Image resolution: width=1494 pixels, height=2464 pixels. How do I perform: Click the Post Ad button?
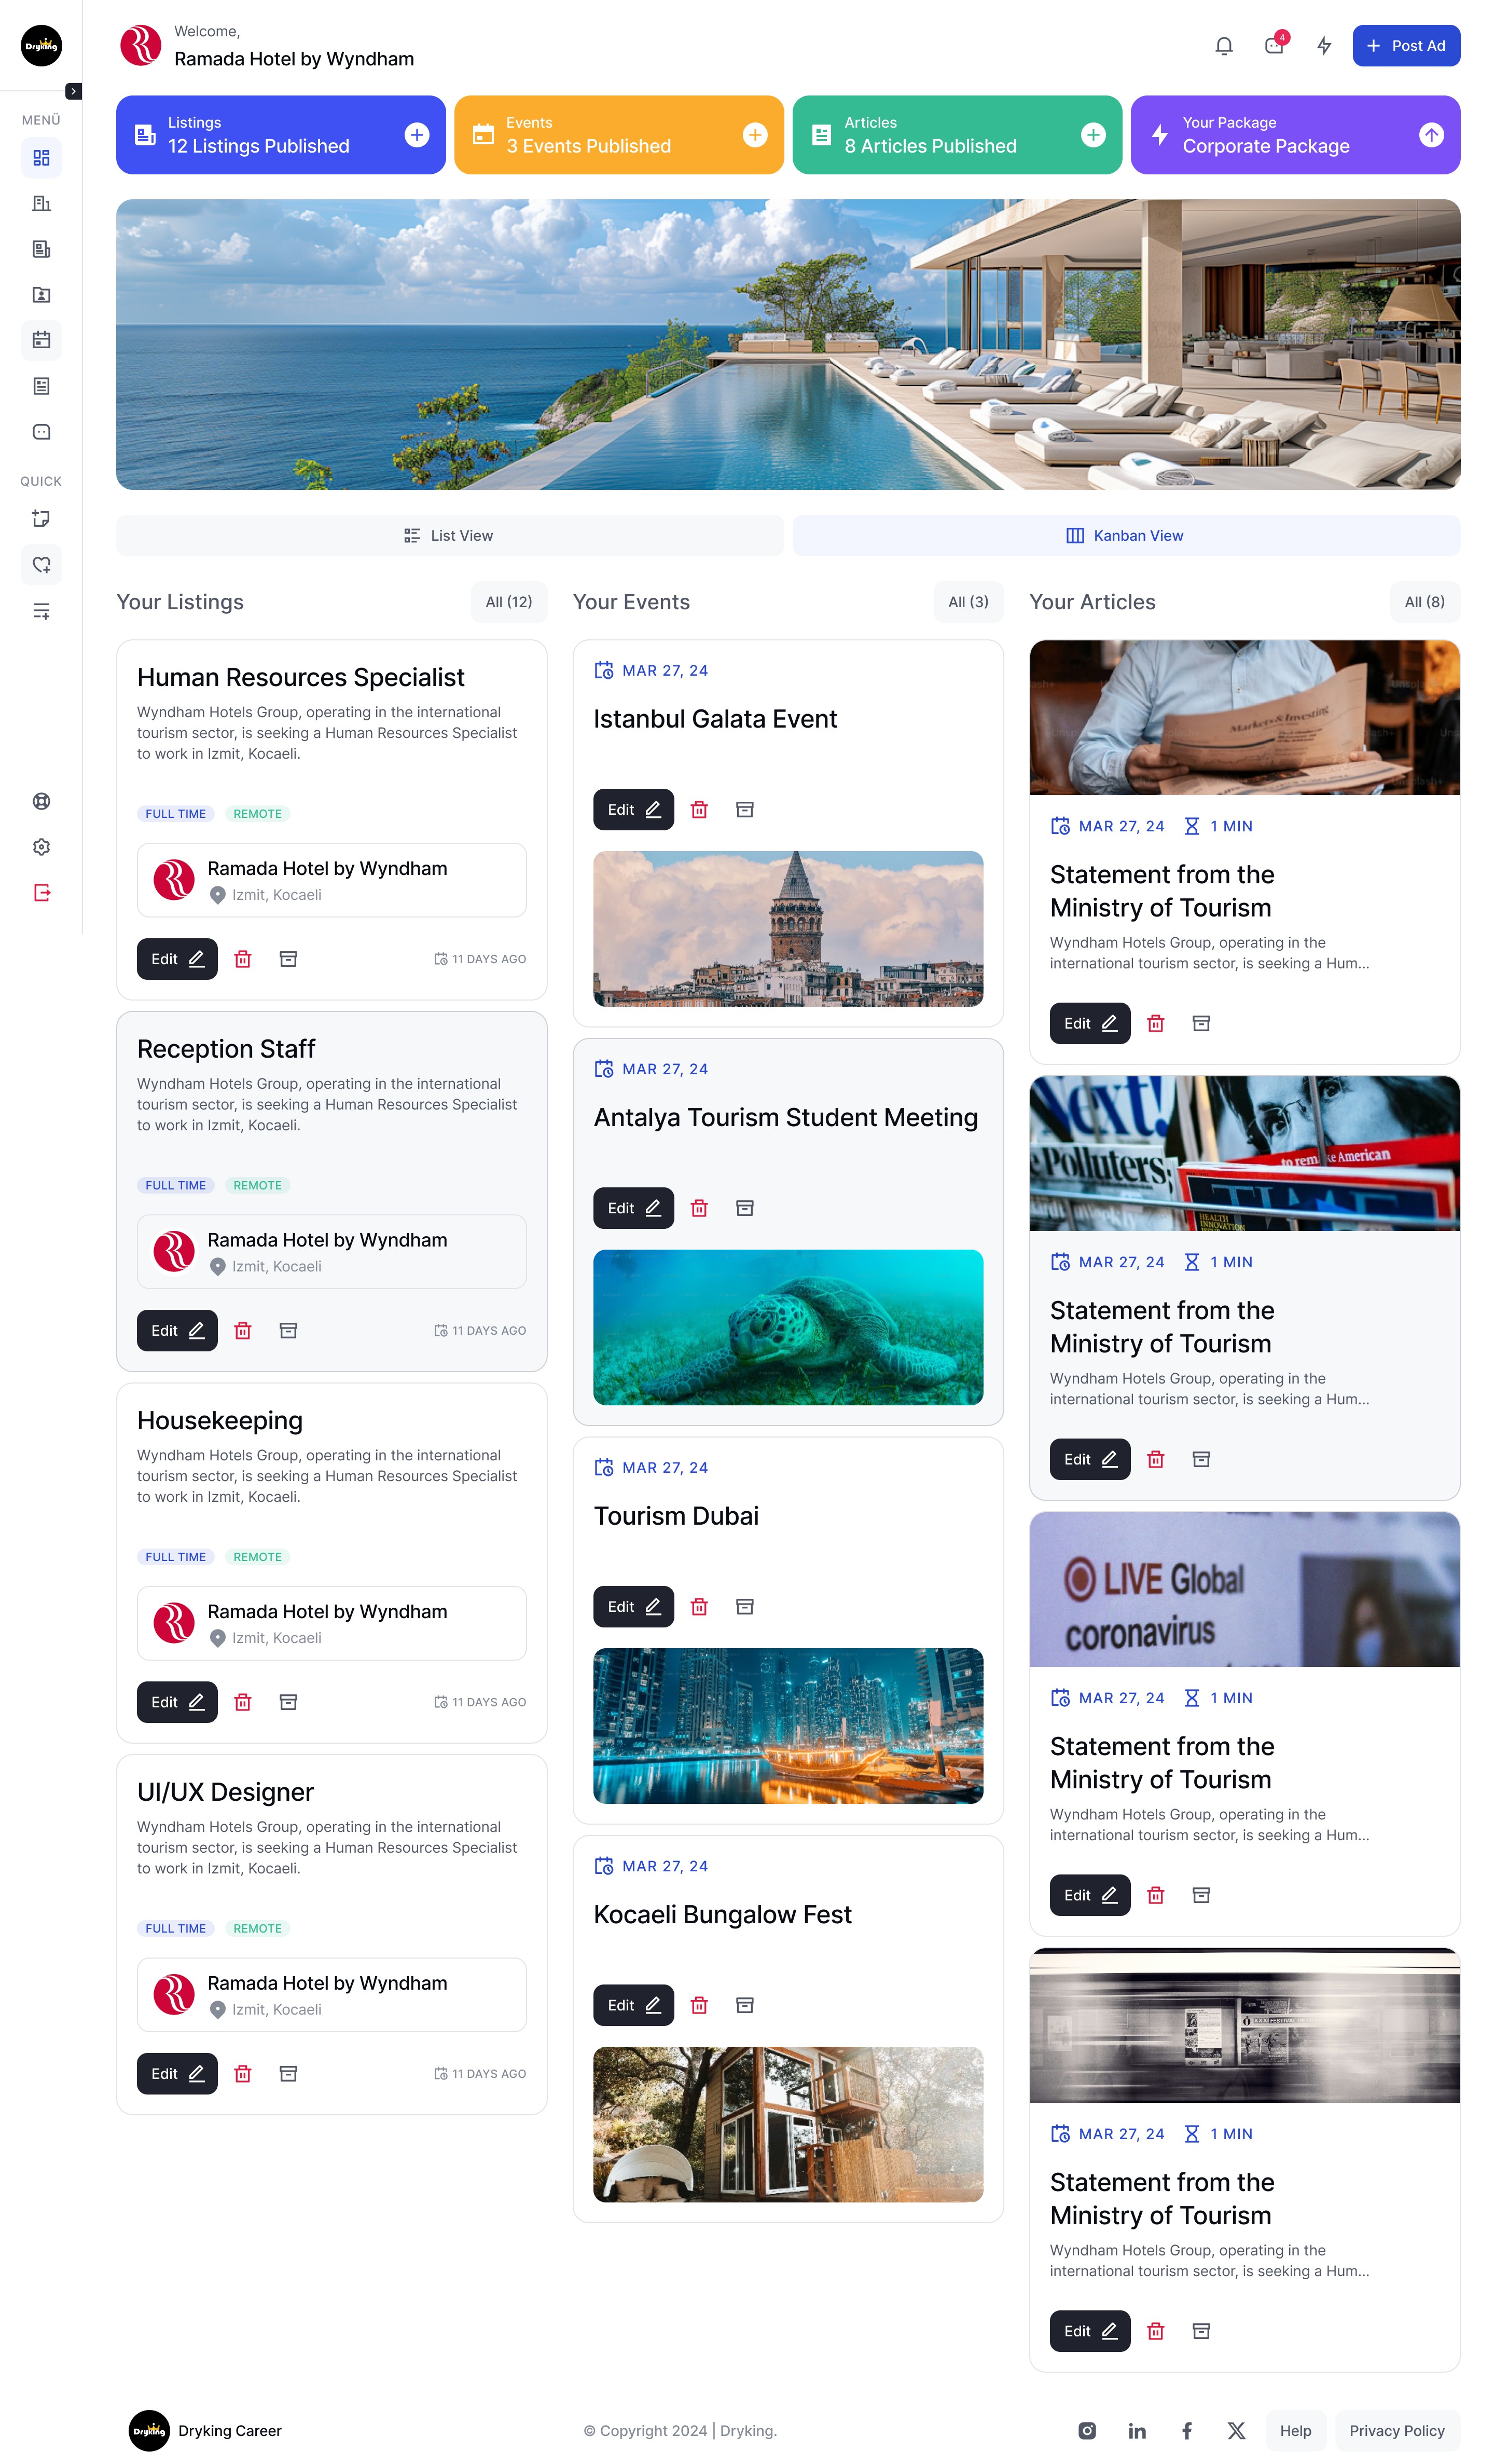coord(1405,46)
